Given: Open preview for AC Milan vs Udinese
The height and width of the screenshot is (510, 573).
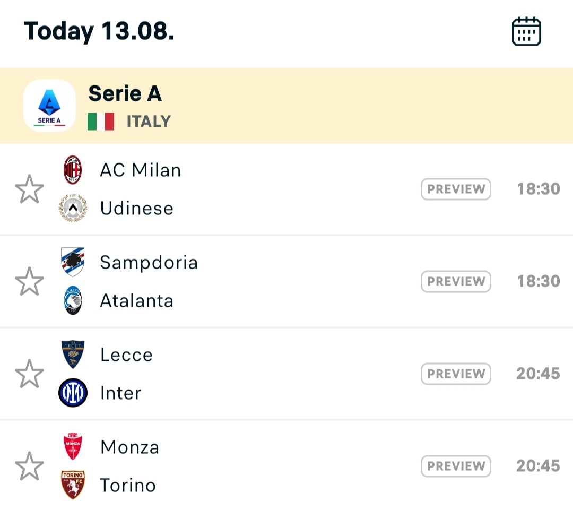Looking at the screenshot, I should pyautogui.click(x=456, y=189).
